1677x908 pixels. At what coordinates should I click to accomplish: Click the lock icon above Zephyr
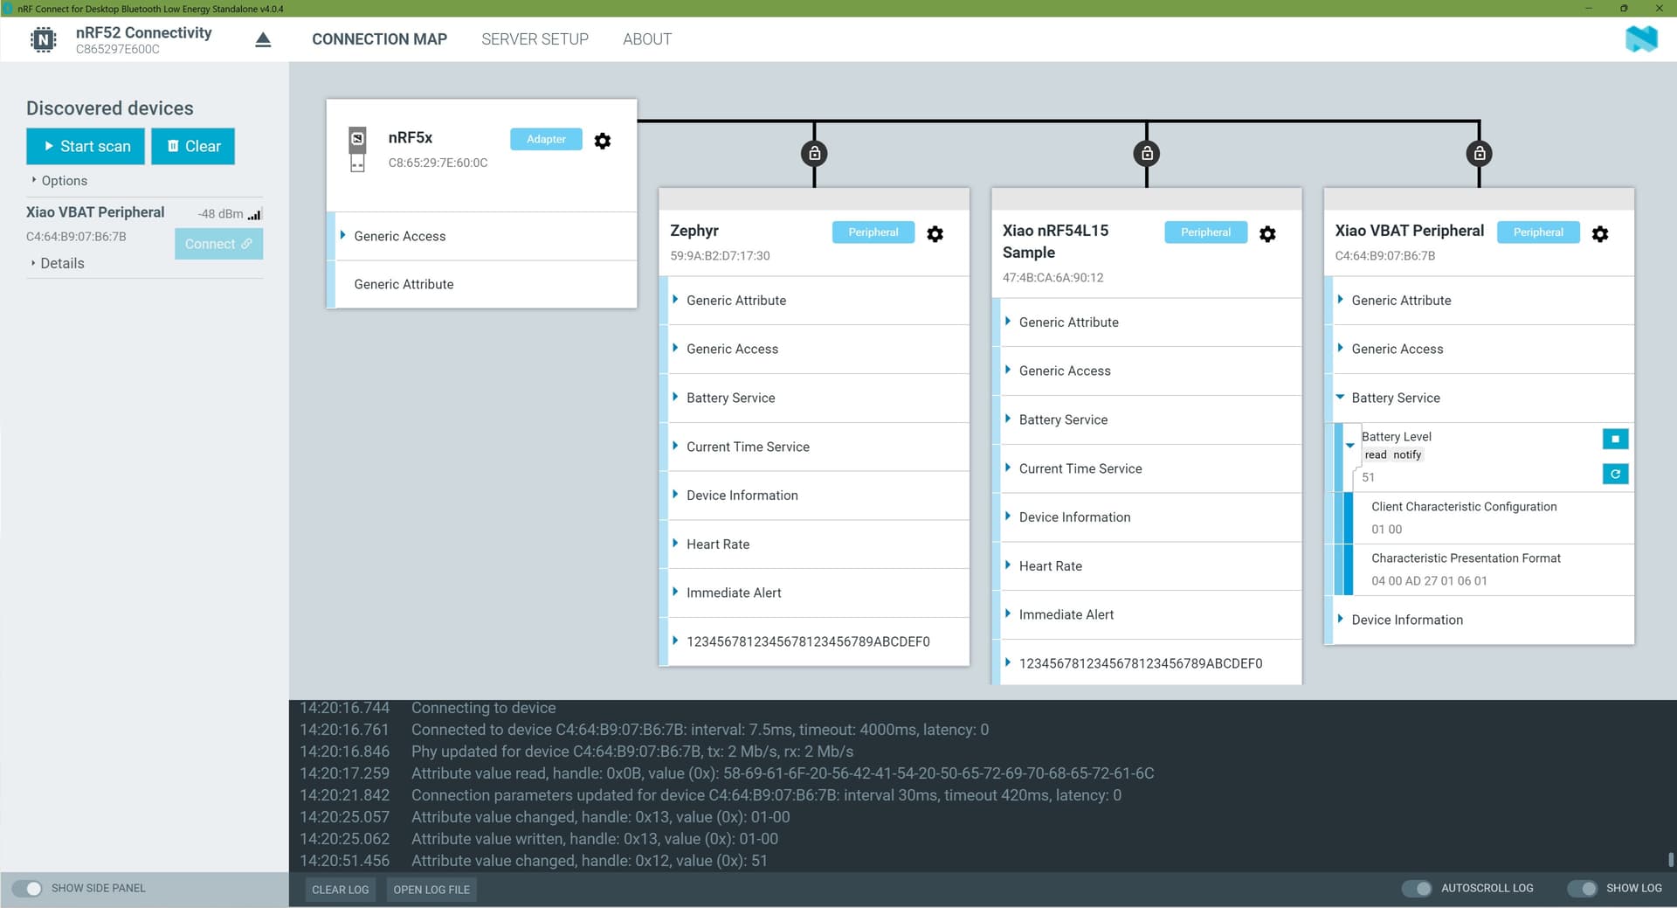(814, 154)
